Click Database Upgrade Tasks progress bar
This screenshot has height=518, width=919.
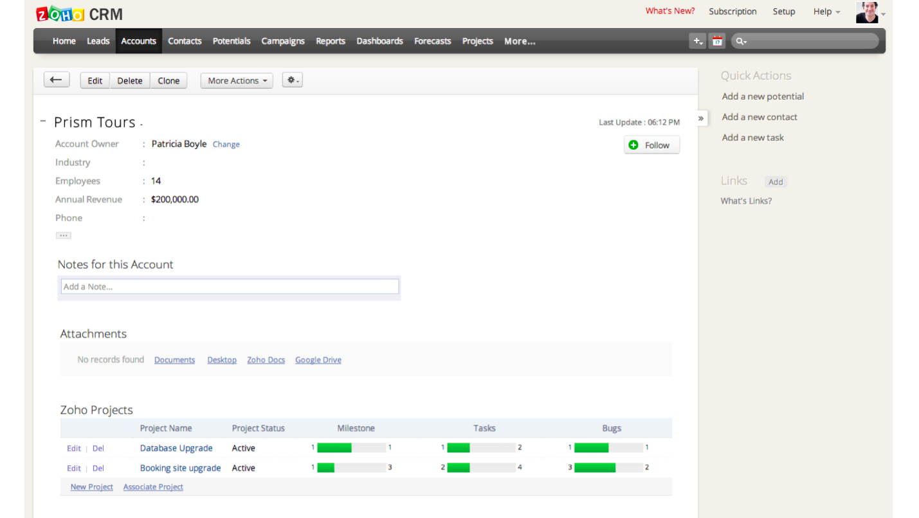click(481, 448)
